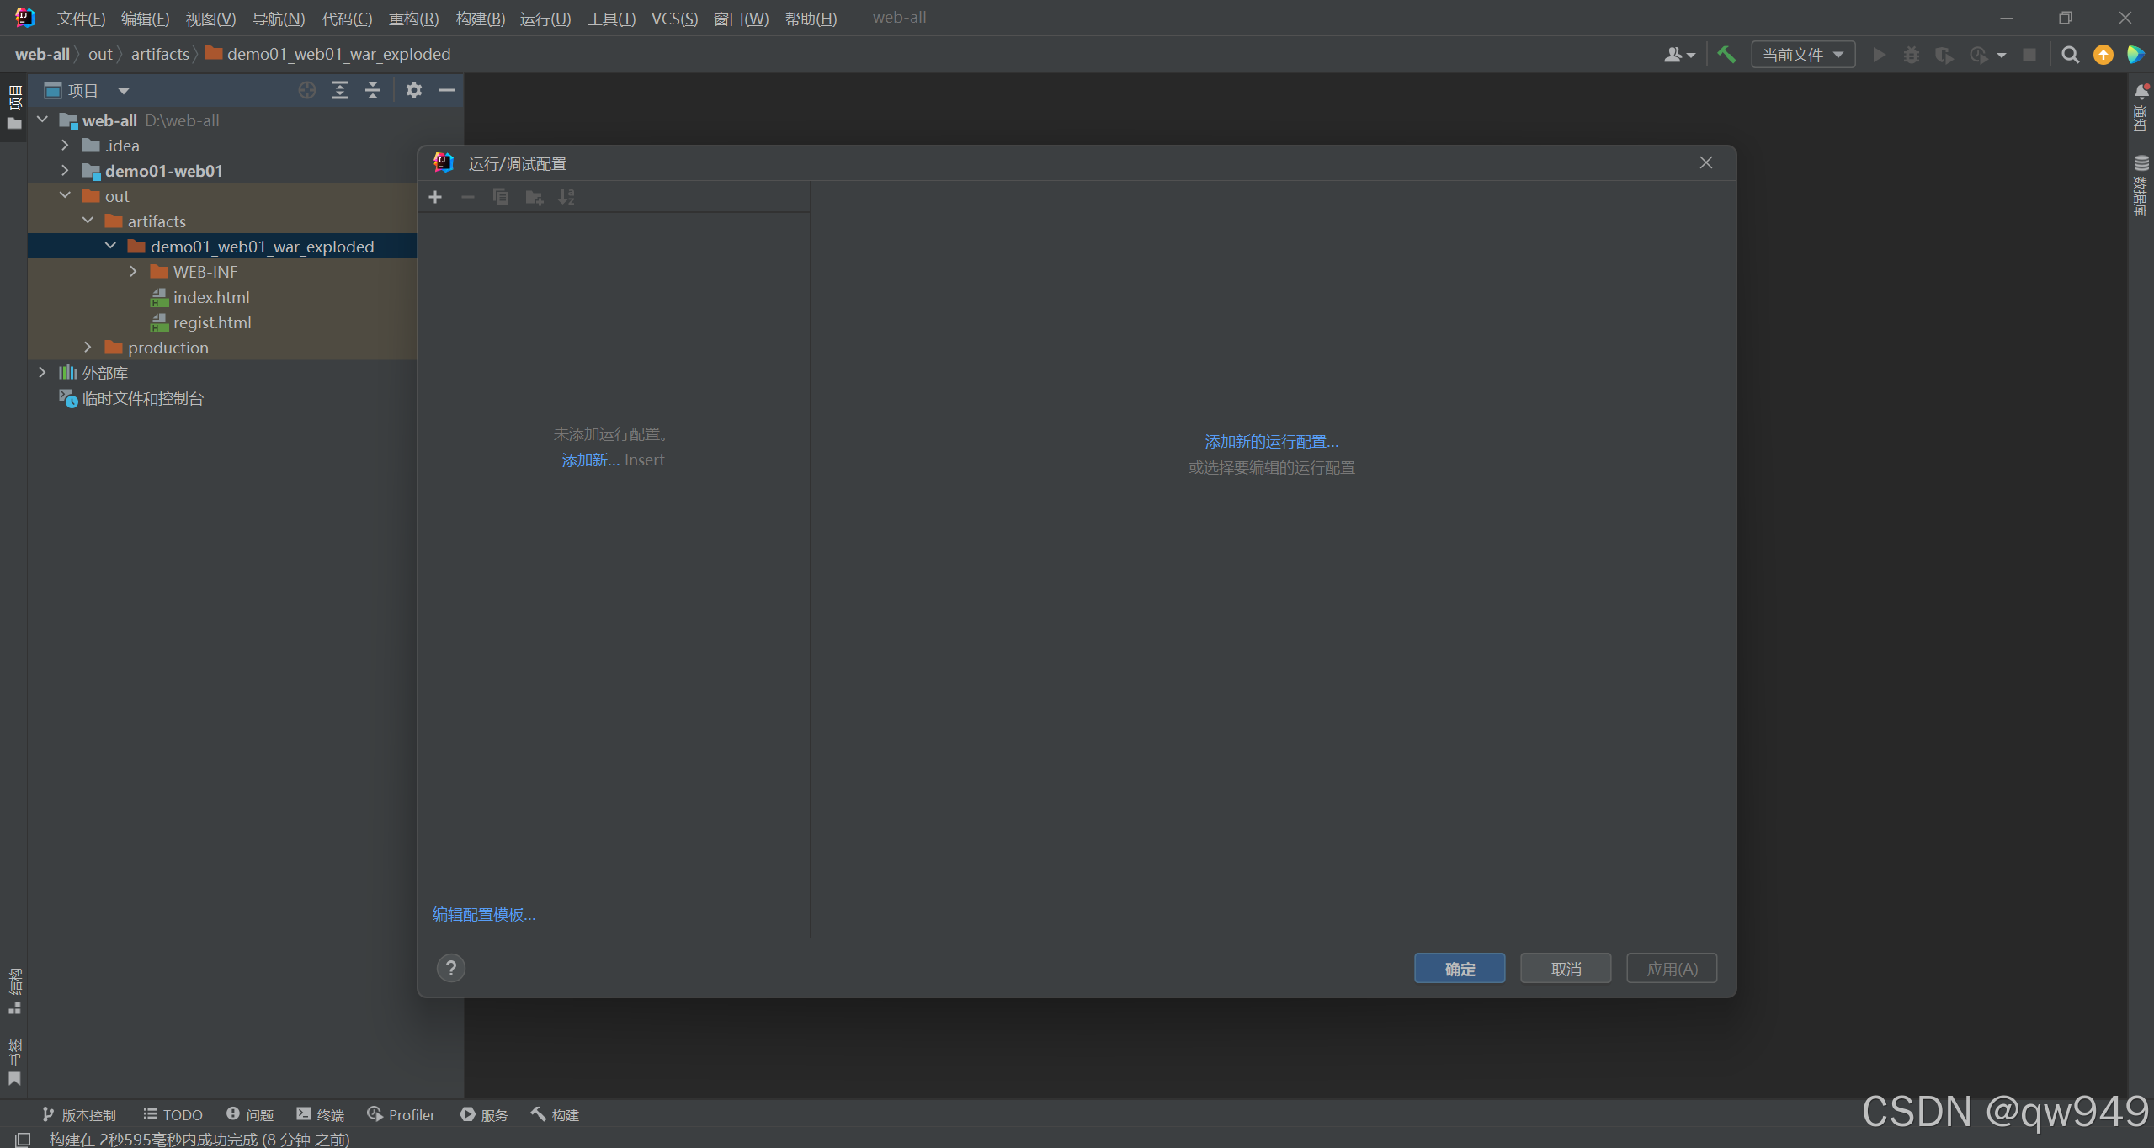The height and width of the screenshot is (1148, 2154).
Task: Open the current file run configuration dropdown
Action: [x=1803, y=55]
